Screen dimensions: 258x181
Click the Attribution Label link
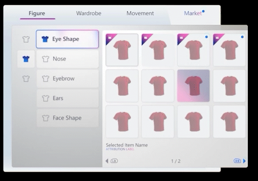pyautogui.click(x=120, y=149)
